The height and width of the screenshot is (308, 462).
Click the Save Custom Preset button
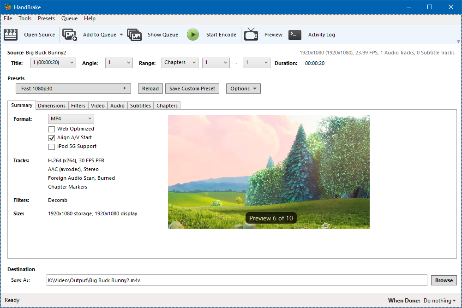pyautogui.click(x=192, y=89)
